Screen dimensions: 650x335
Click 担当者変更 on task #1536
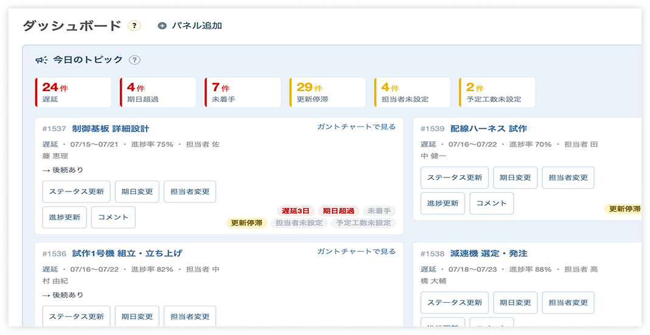(190, 316)
